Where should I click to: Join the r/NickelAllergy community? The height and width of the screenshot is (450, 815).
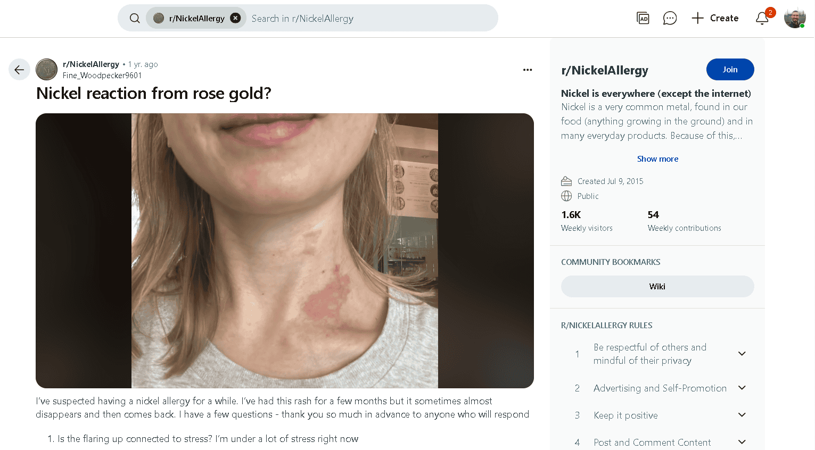[x=730, y=69]
